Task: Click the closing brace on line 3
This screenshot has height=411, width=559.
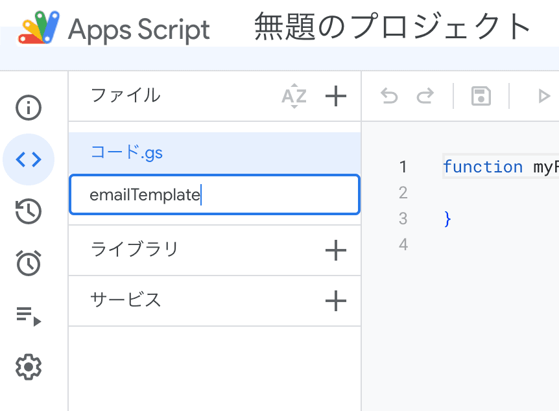Action: pos(447,218)
